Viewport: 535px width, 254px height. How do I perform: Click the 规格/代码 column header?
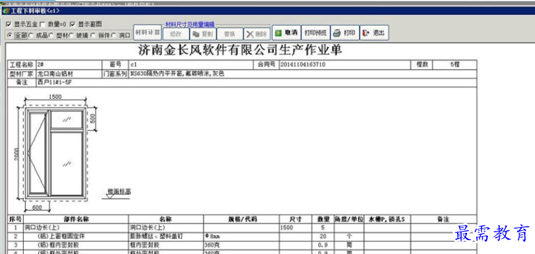242,219
